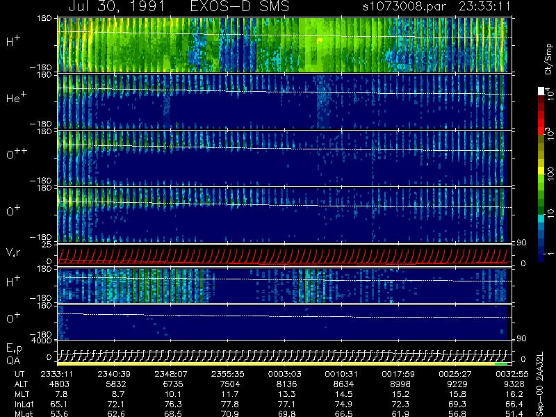The width and height of the screenshot is (556, 417).
Task: Click the vertical "Sep-00 2AA32L" stamp
Action: tap(541, 384)
